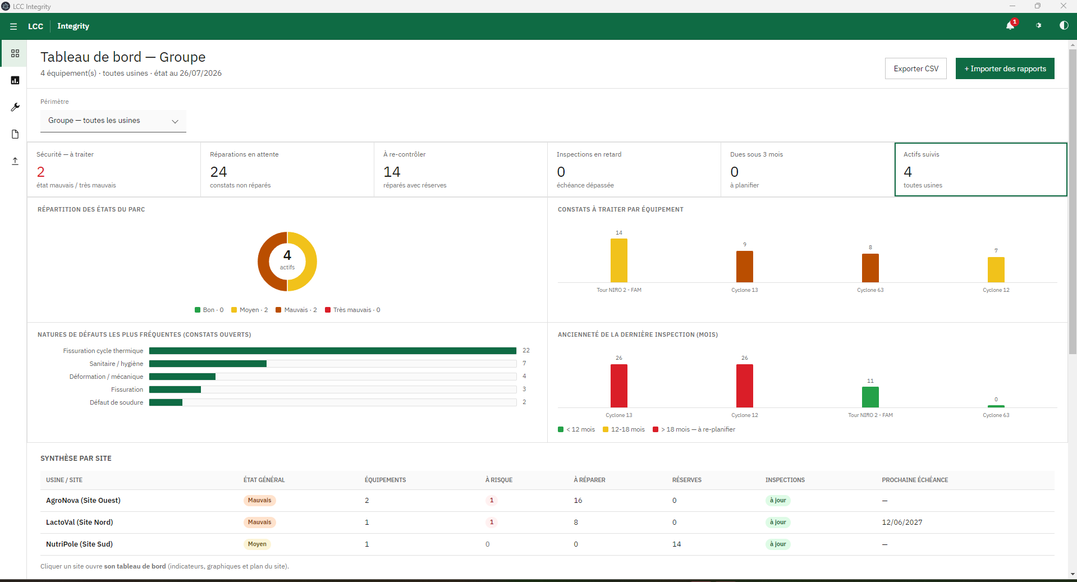1077x582 pixels.
Task: Toggle the Moyen legend entry
Action: [x=250, y=310]
